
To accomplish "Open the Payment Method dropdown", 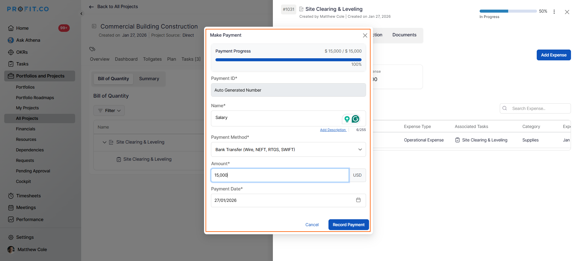I will [x=288, y=150].
